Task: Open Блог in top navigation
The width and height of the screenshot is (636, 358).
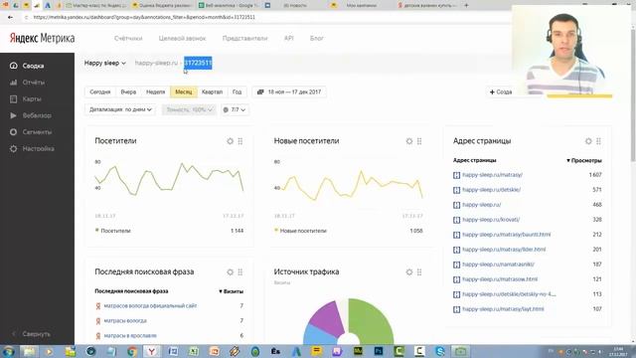Action: 317,38
